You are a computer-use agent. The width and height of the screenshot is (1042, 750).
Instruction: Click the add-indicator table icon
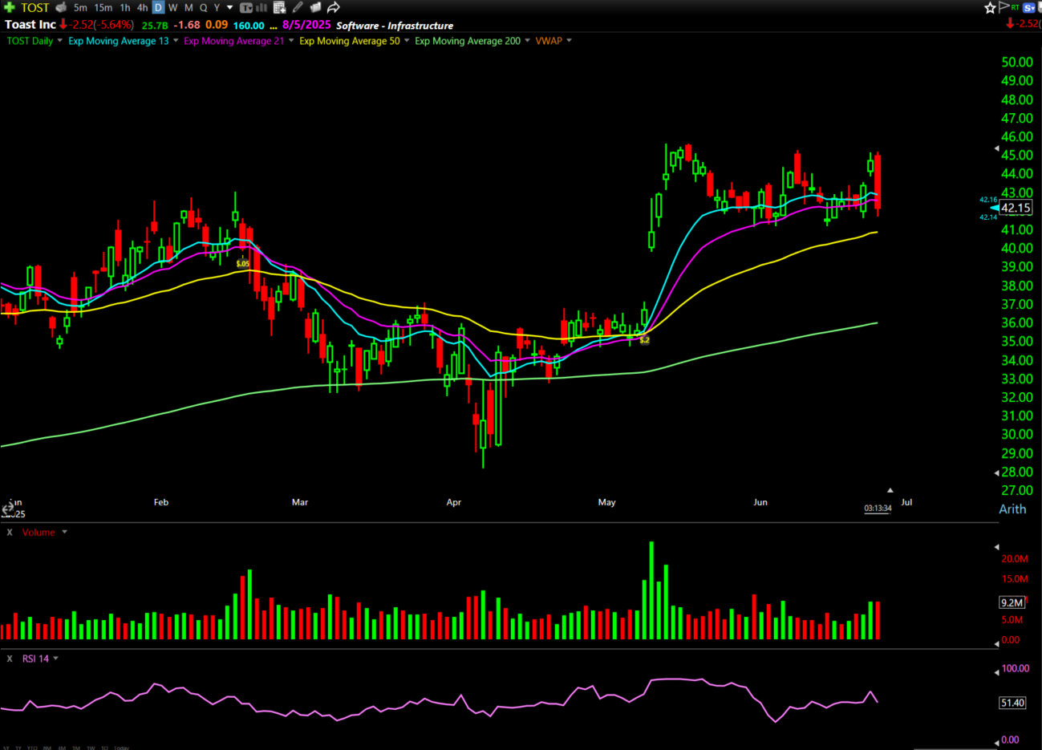coord(280,7)
